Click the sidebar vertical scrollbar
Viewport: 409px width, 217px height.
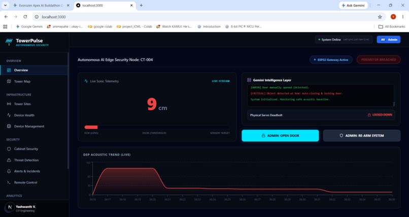(68, 111)
